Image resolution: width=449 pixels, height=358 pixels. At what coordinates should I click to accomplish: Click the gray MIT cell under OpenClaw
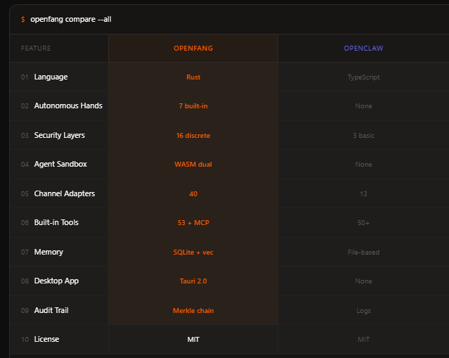pyautogui.click(x=364, y=340)
